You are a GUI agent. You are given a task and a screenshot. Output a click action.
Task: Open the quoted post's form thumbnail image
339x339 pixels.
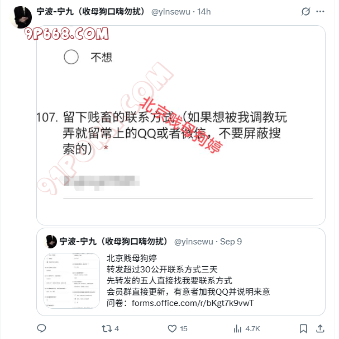click(72, 281)
